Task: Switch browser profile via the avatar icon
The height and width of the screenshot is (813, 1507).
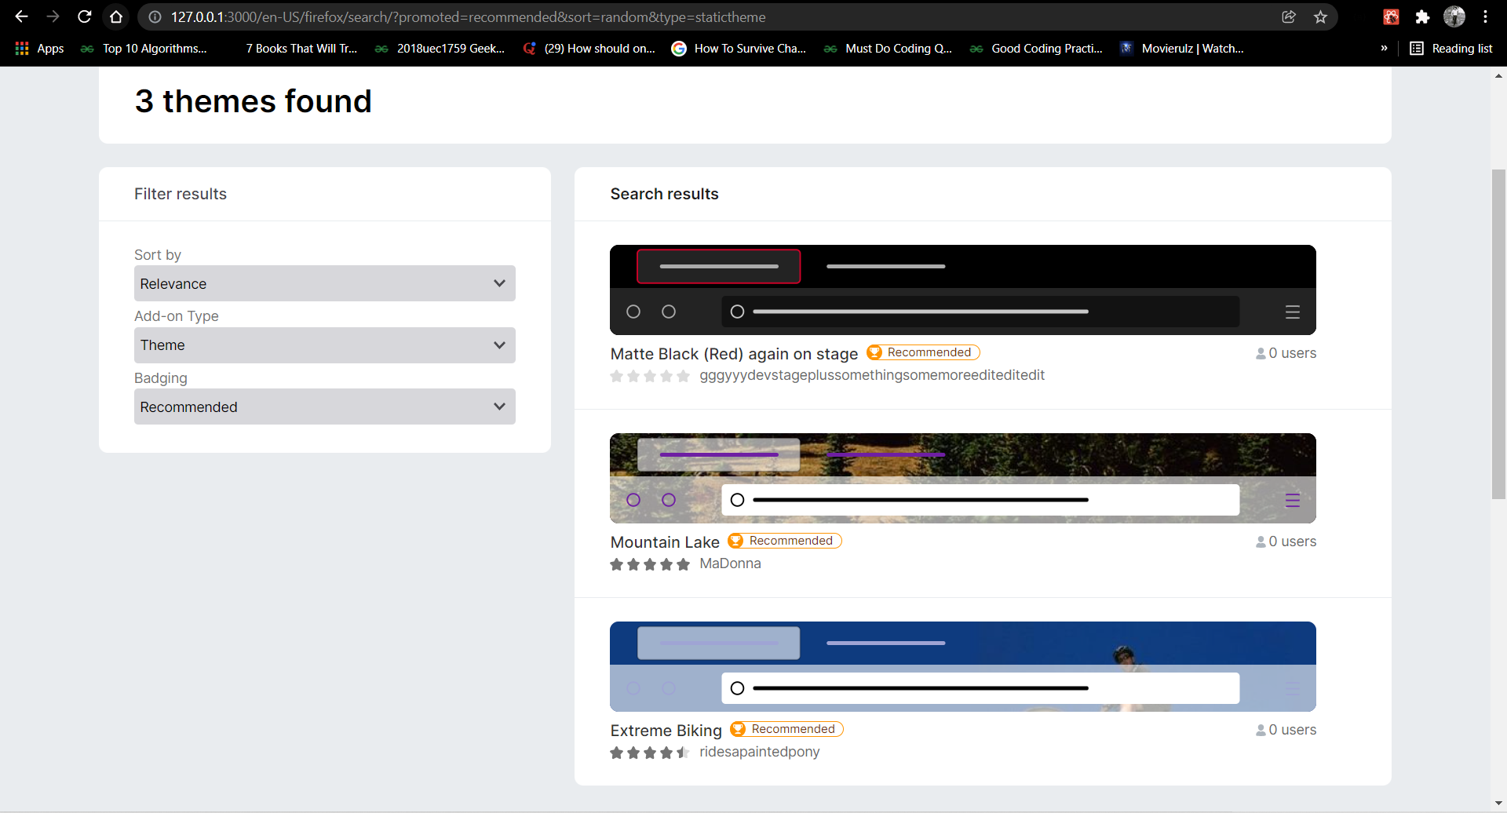Action: pyautogui.click(x=1454, y=16)
